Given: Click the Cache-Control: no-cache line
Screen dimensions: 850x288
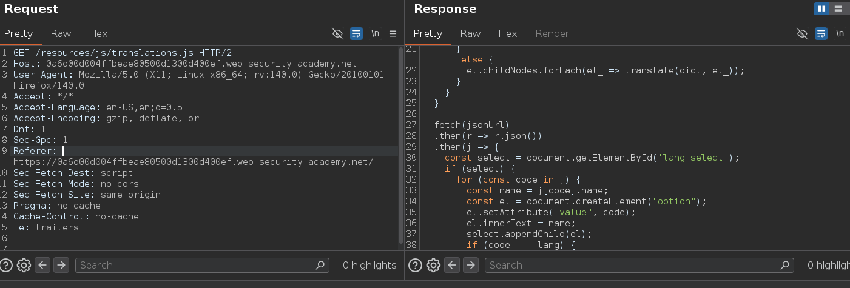Looking at the screenshot, I should [x=76, y=216].
